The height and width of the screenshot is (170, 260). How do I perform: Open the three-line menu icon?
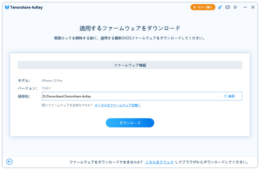coord(235,7)
